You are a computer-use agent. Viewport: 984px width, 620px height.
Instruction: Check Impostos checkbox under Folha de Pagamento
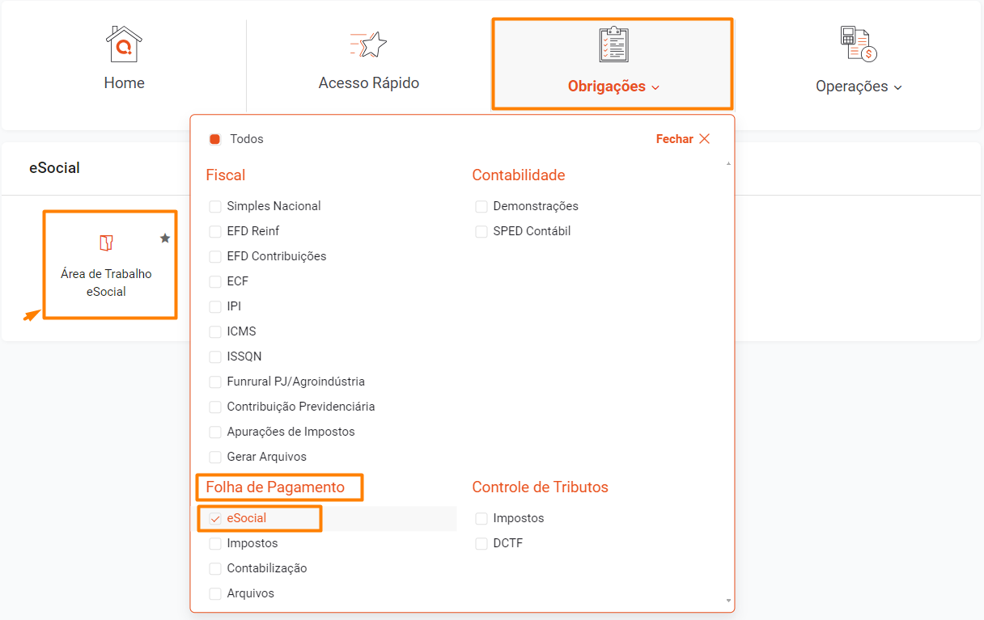(215, 543)
